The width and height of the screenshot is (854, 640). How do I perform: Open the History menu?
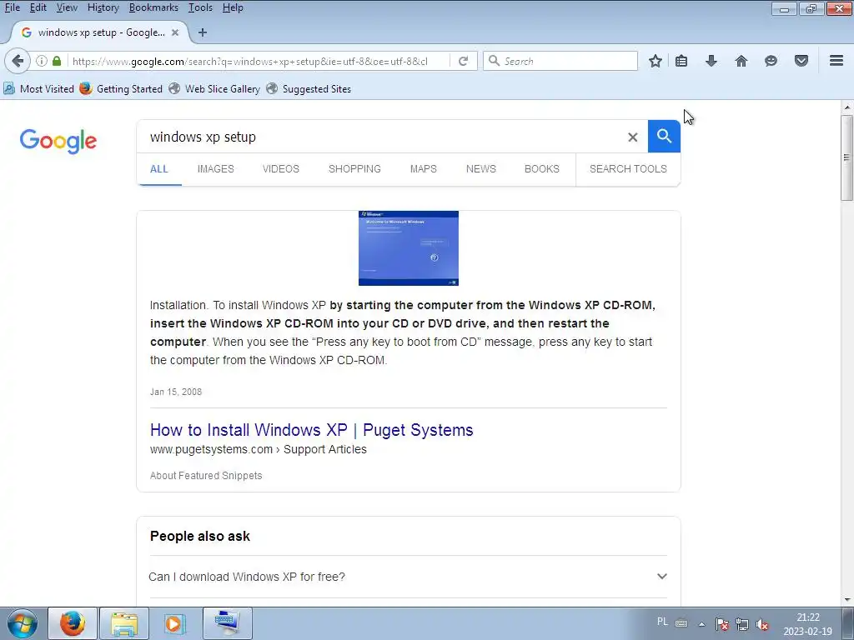[x=103, y=7]
